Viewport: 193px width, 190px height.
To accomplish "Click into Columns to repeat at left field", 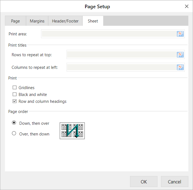I will pos(122,67).
